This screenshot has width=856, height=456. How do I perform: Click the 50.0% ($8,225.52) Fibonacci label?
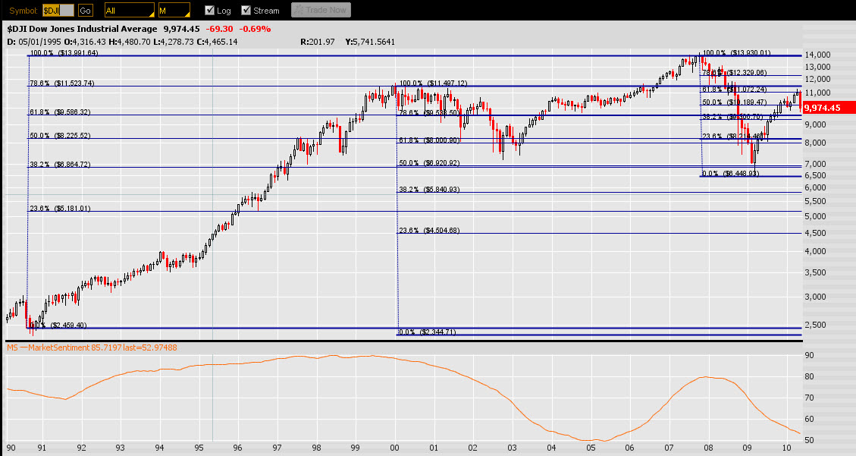[x=60, y=136]
